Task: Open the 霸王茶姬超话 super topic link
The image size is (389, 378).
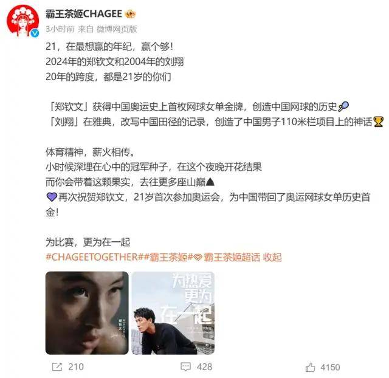Action: 232,257
